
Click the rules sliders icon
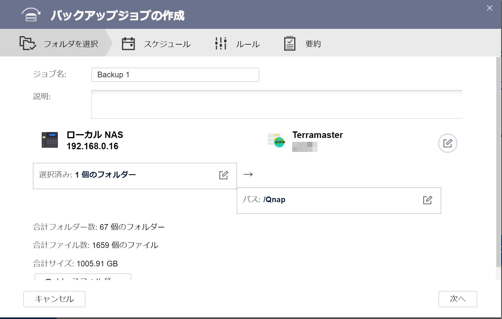[x=221, y=44]
